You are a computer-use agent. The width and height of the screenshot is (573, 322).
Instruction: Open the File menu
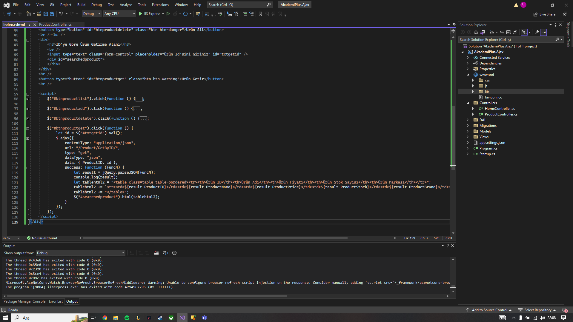[x=16, y=5]
